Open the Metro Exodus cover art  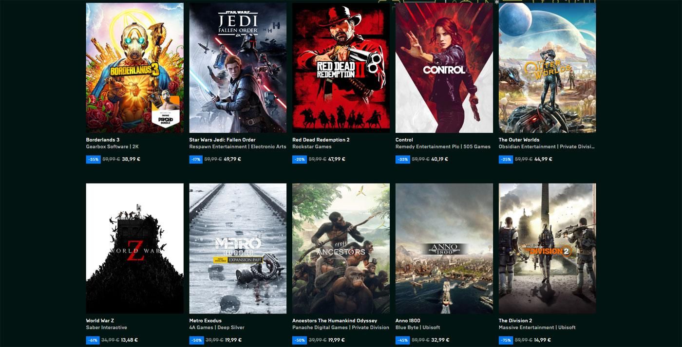(238, 248)
